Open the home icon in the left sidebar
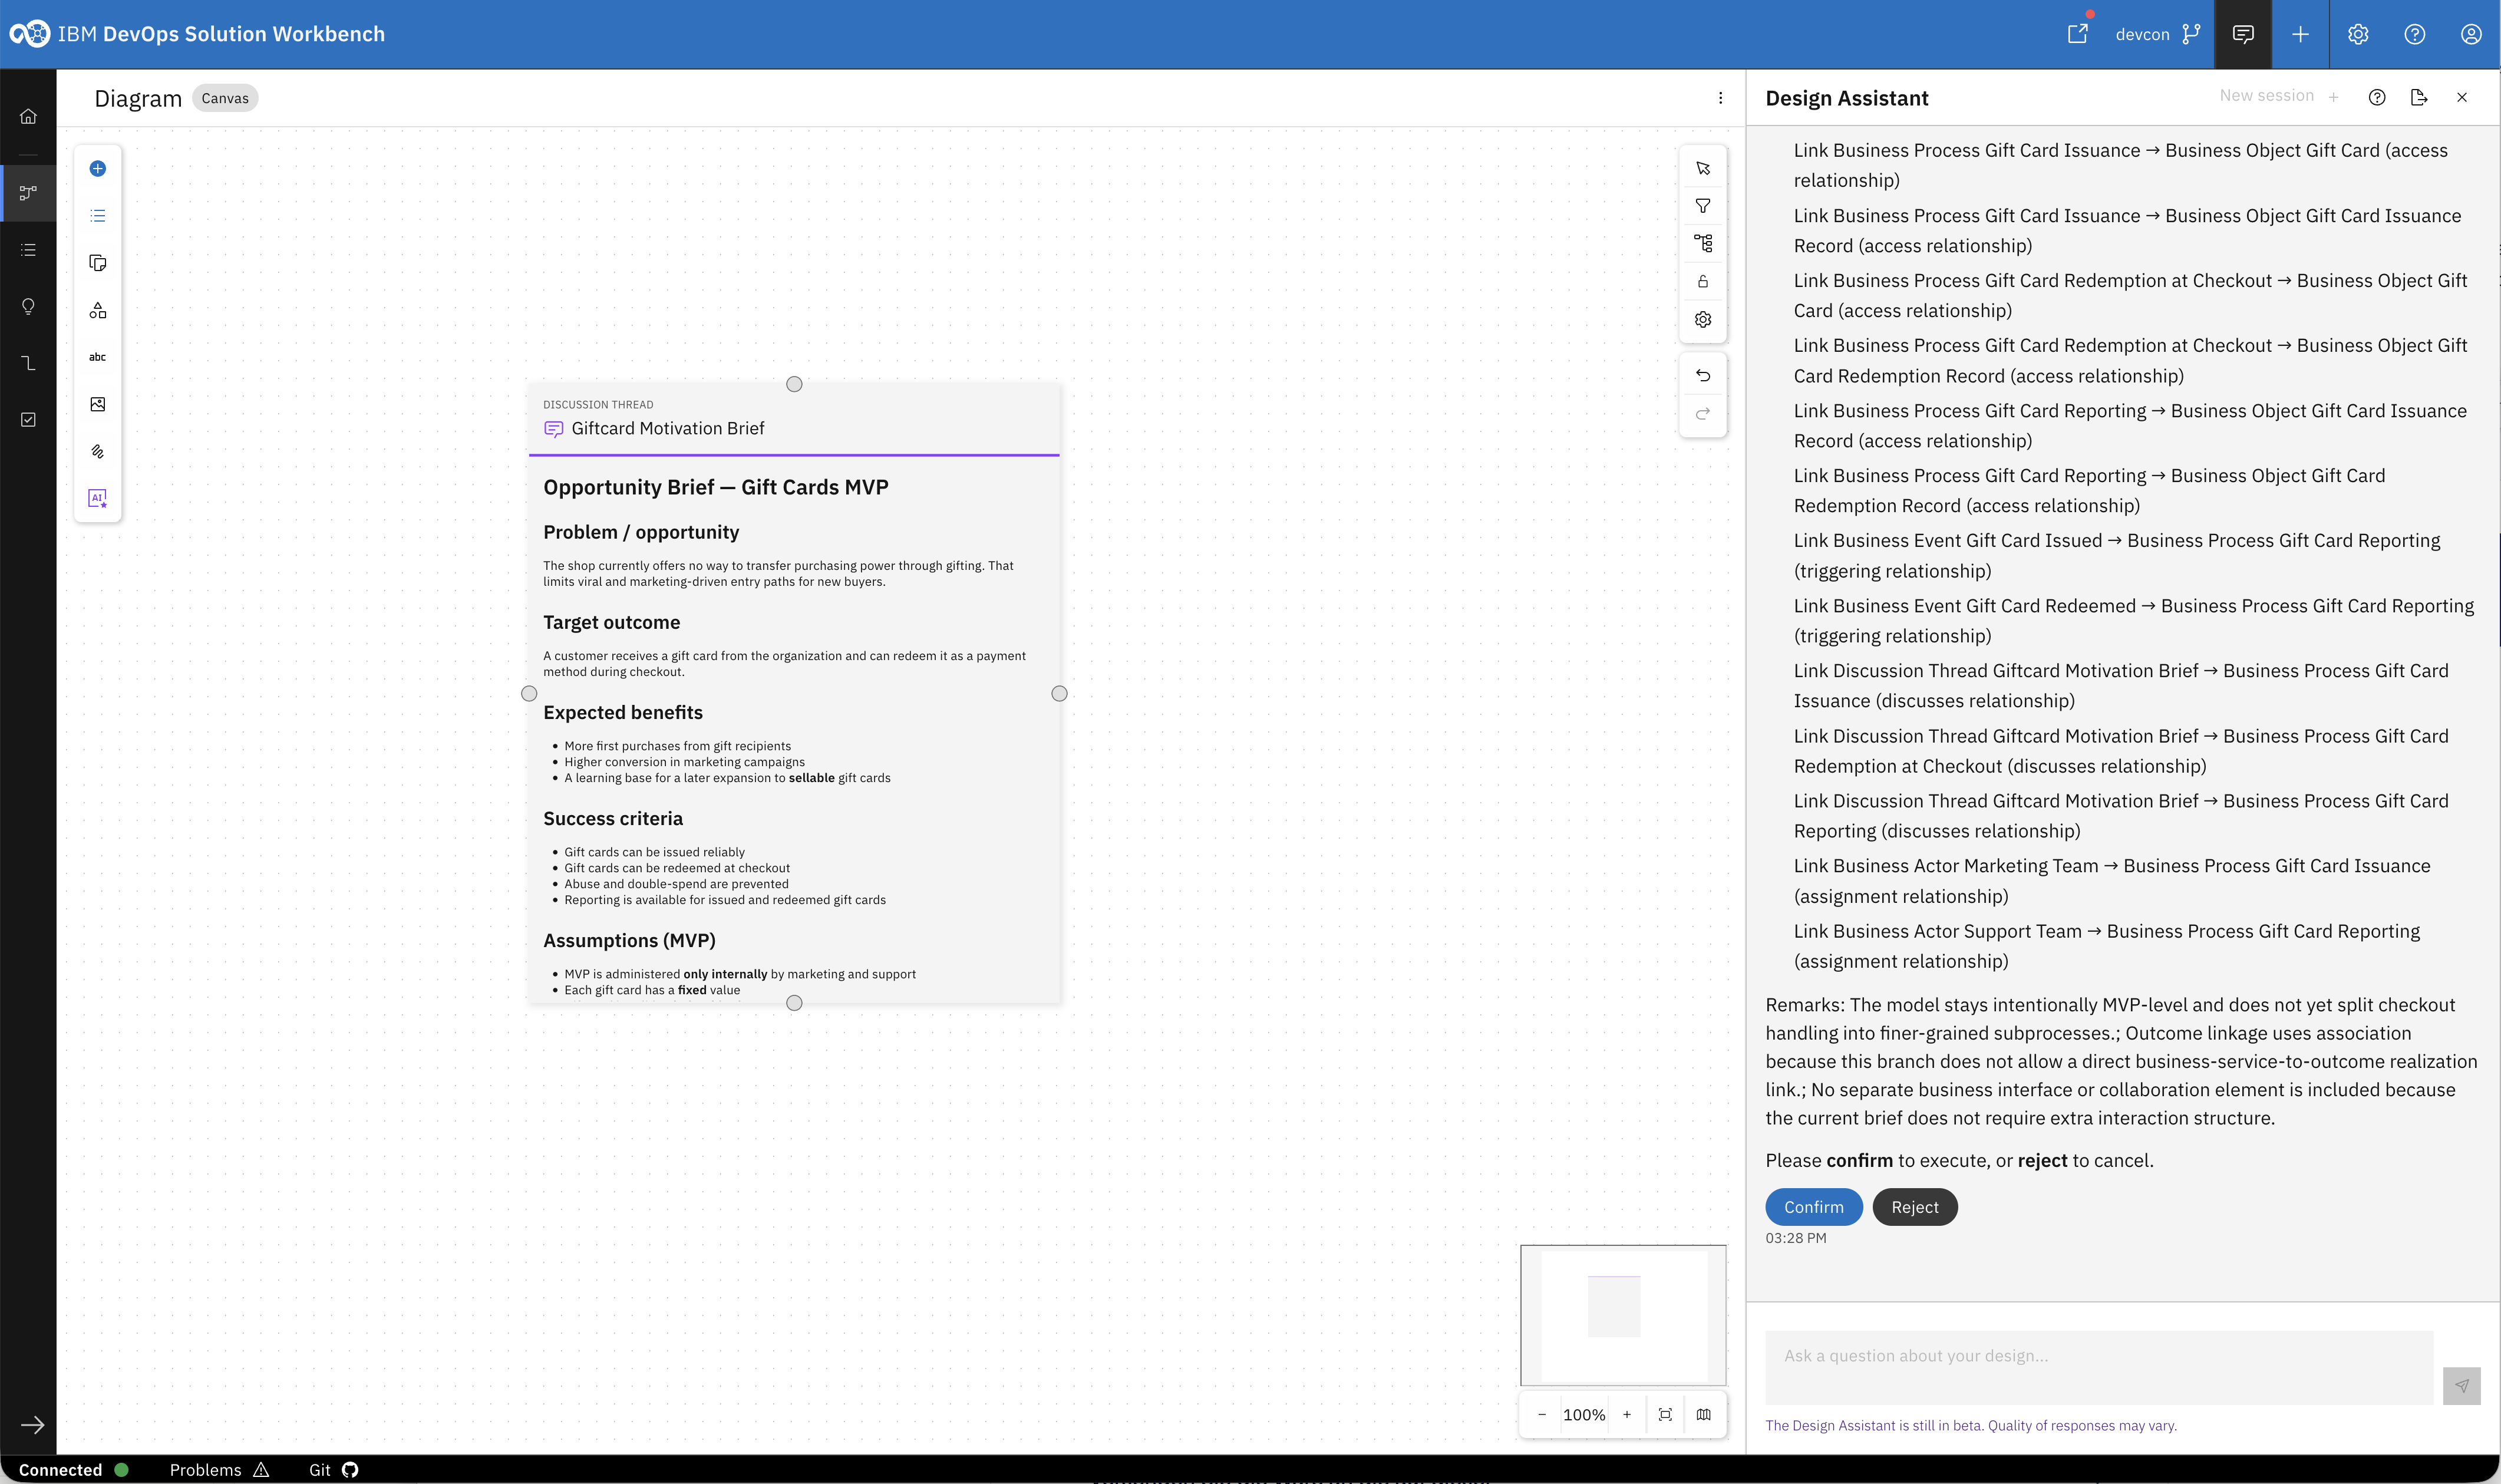 28,116
